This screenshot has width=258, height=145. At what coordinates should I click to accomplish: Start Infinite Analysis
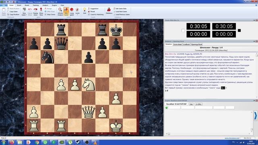pyautogui.click(x=60, y=12)
